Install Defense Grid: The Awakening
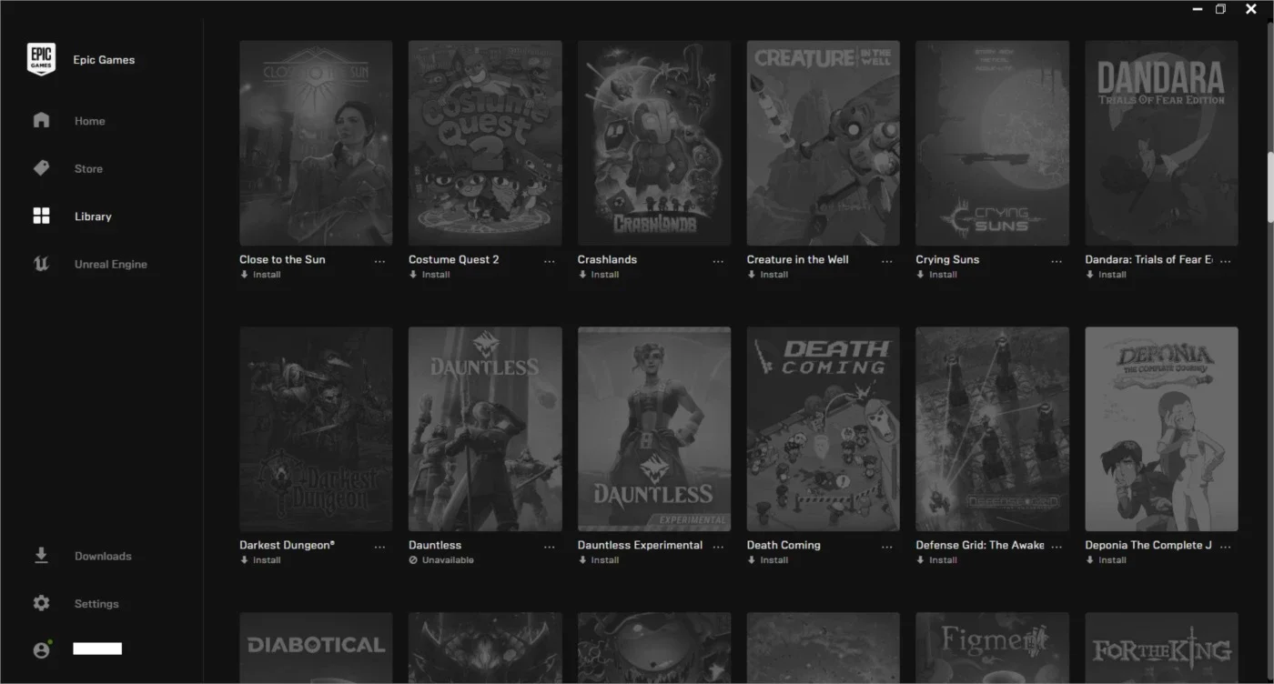 click(937, 560)
